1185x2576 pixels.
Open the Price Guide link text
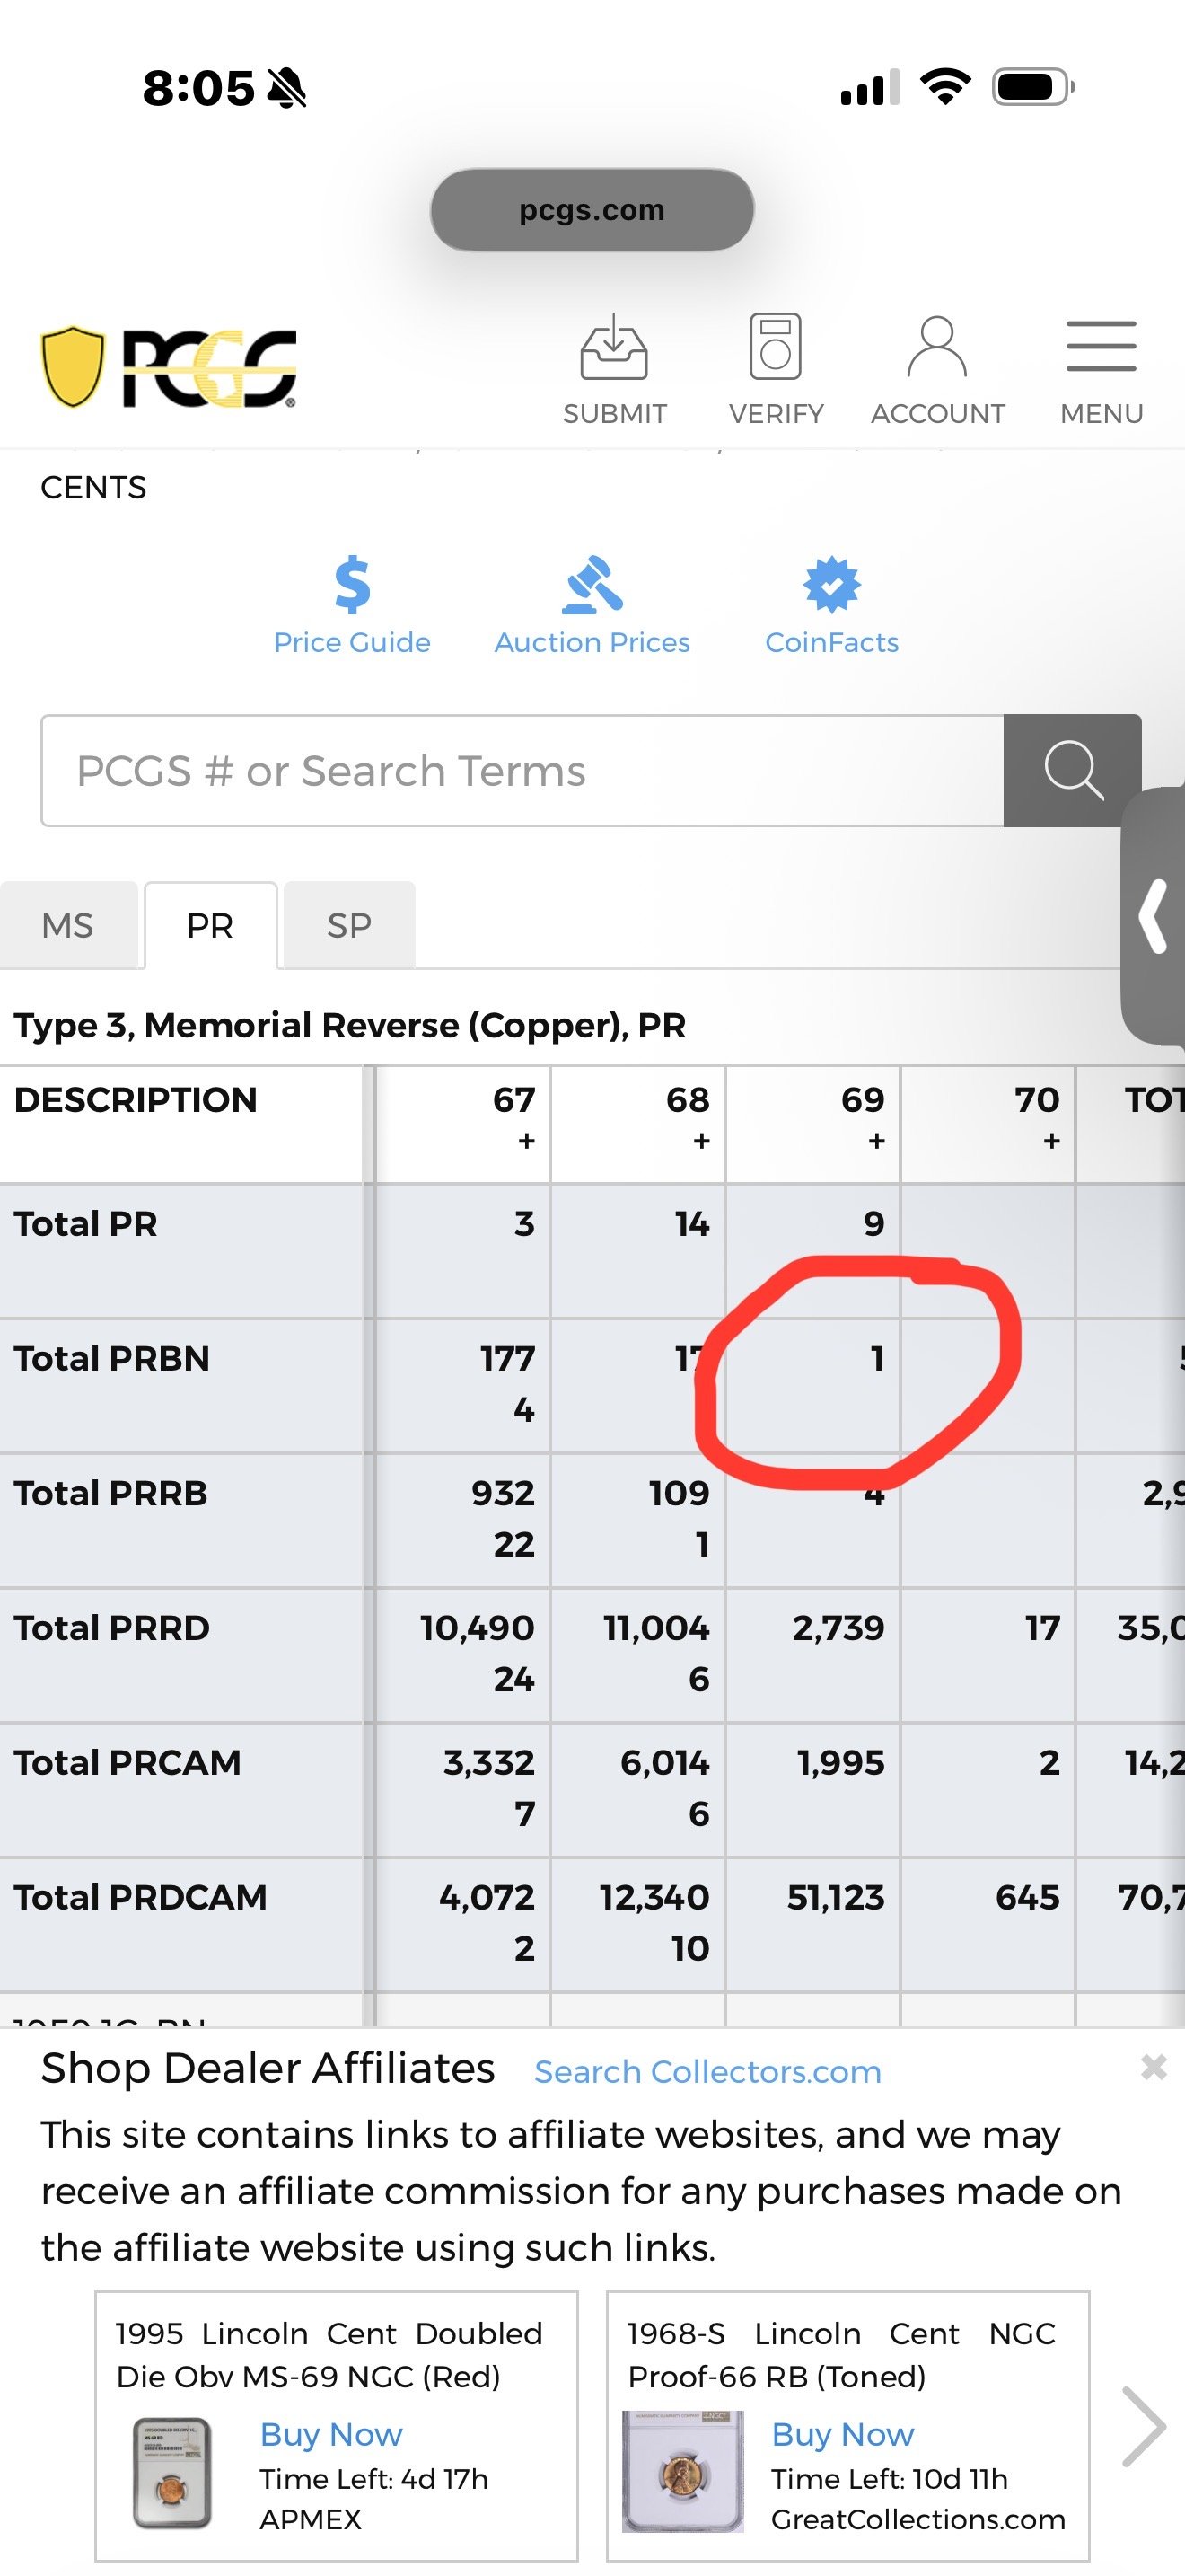click(353, 642)
